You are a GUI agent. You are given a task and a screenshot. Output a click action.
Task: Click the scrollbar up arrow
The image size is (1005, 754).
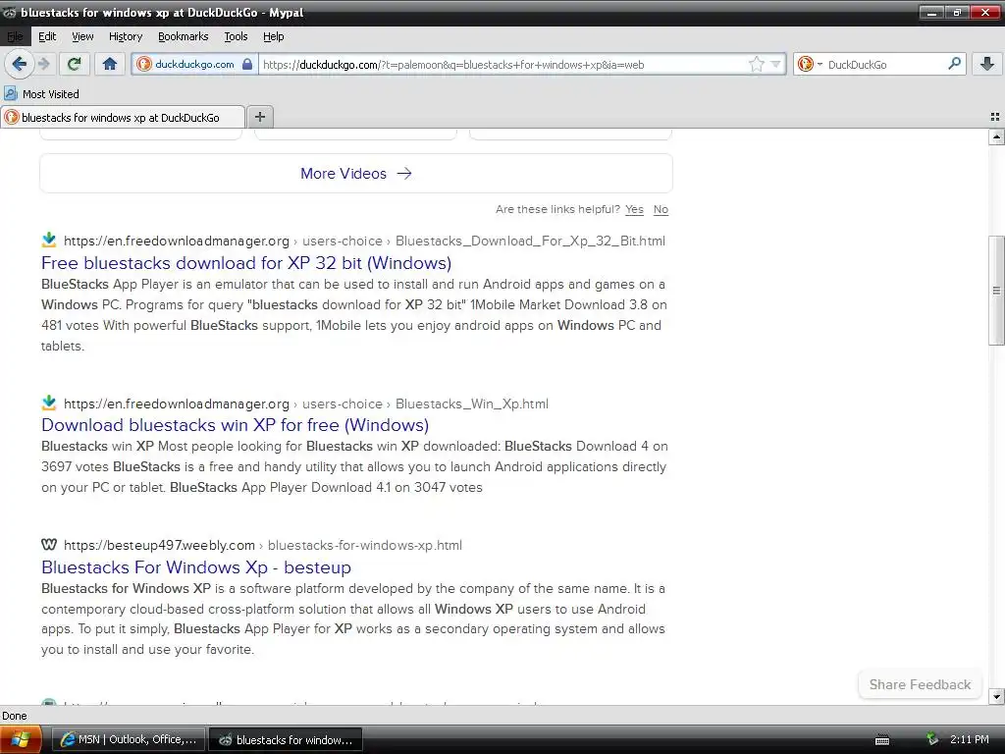996,135
